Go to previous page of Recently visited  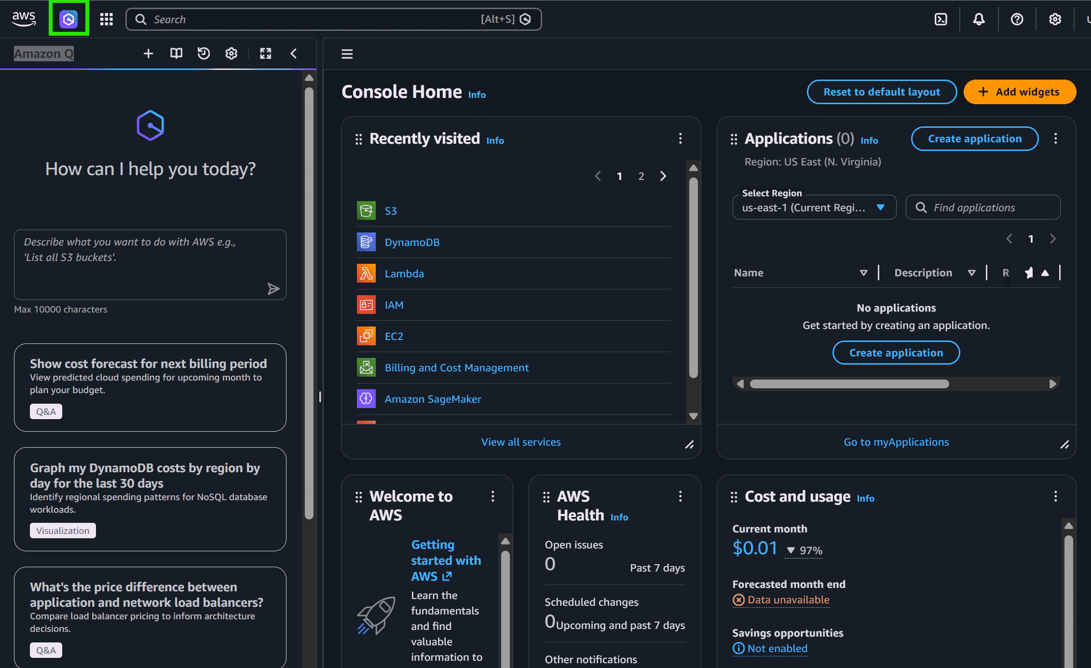pos(598,176)
